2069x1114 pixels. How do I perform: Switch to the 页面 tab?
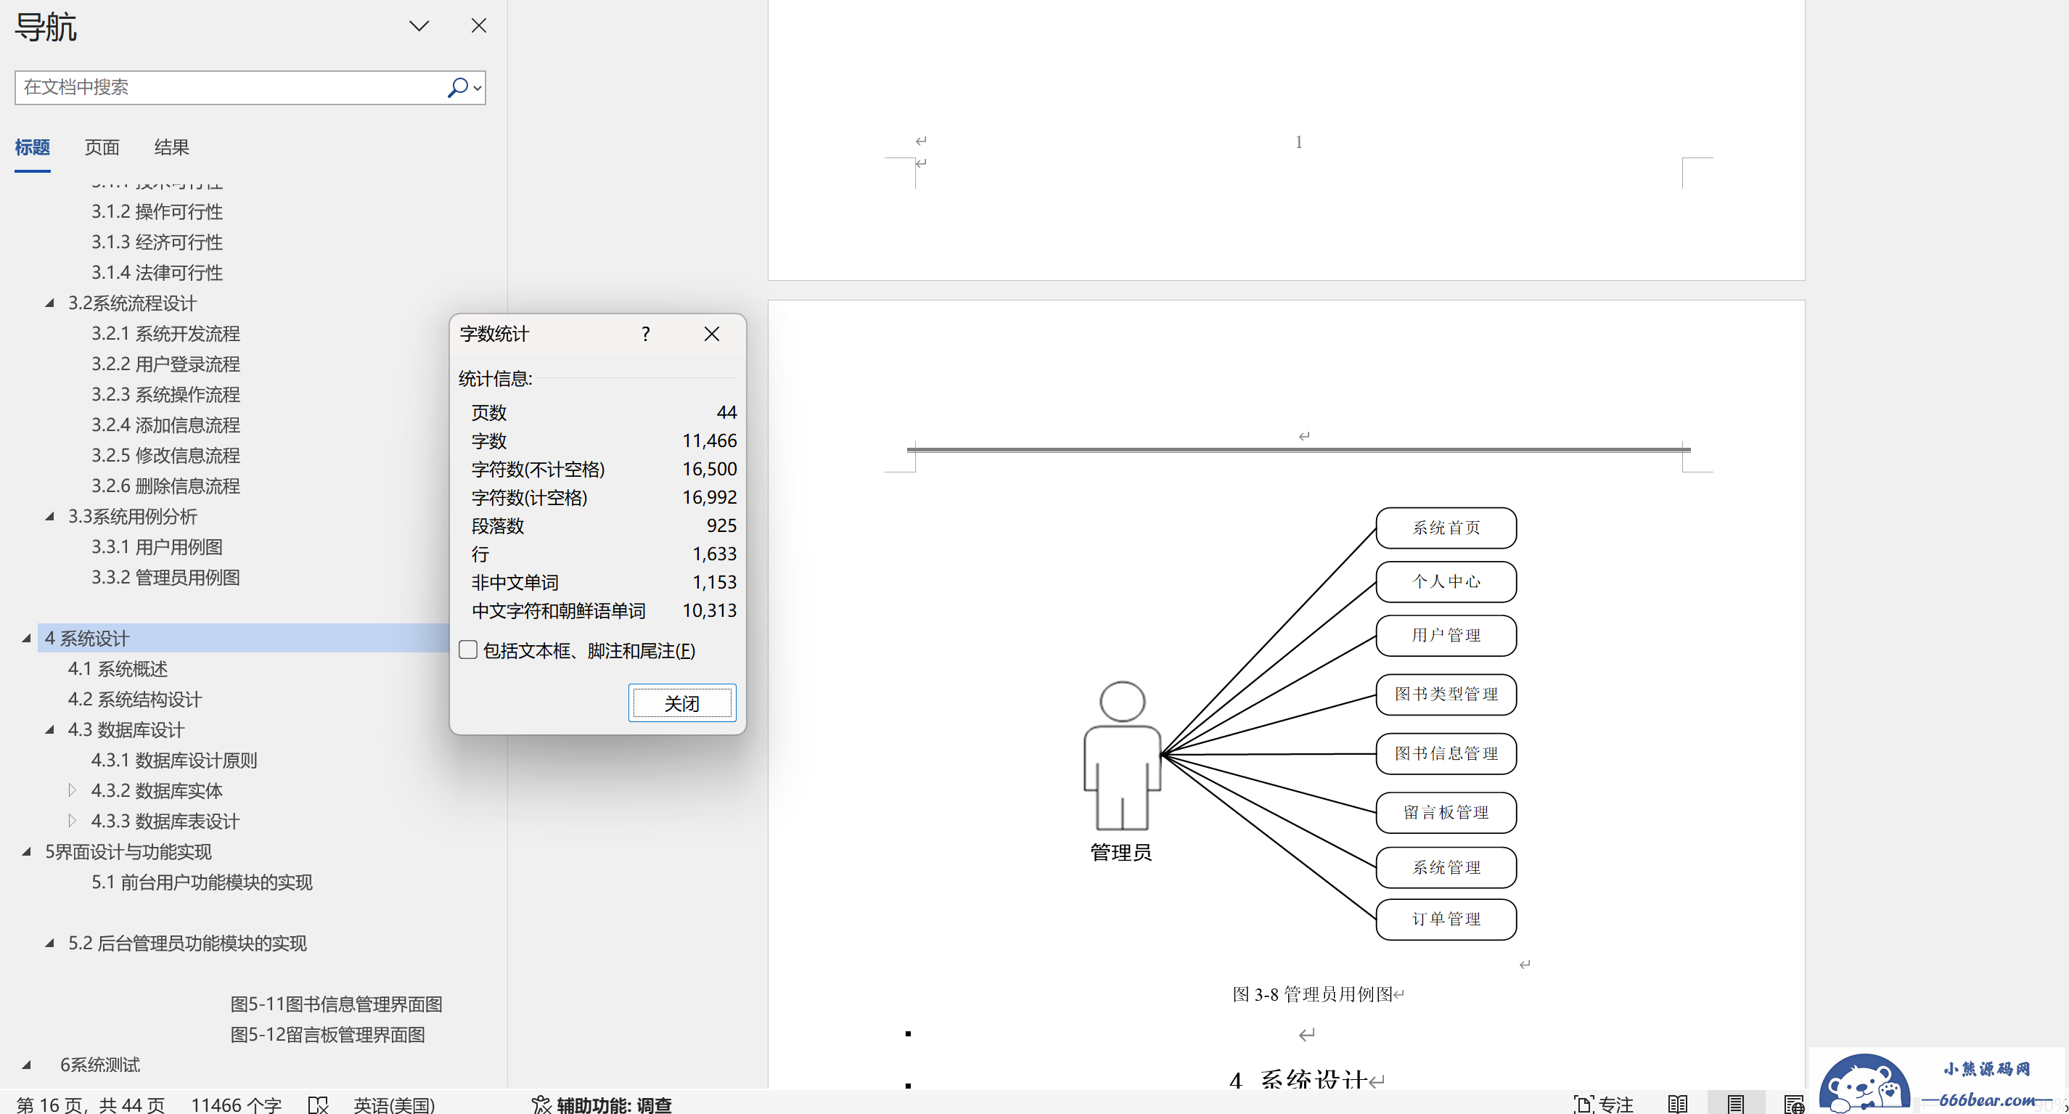pyautogui.click(x=102, y=148)
